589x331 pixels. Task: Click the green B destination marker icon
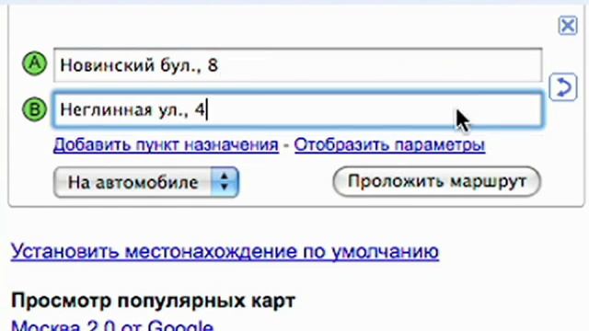(35, 109)
